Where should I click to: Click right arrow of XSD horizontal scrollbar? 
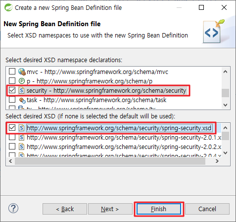[x=217, y=161]
